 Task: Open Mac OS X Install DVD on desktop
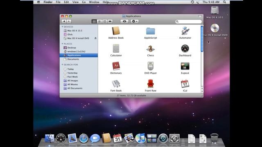coord(215,28)
